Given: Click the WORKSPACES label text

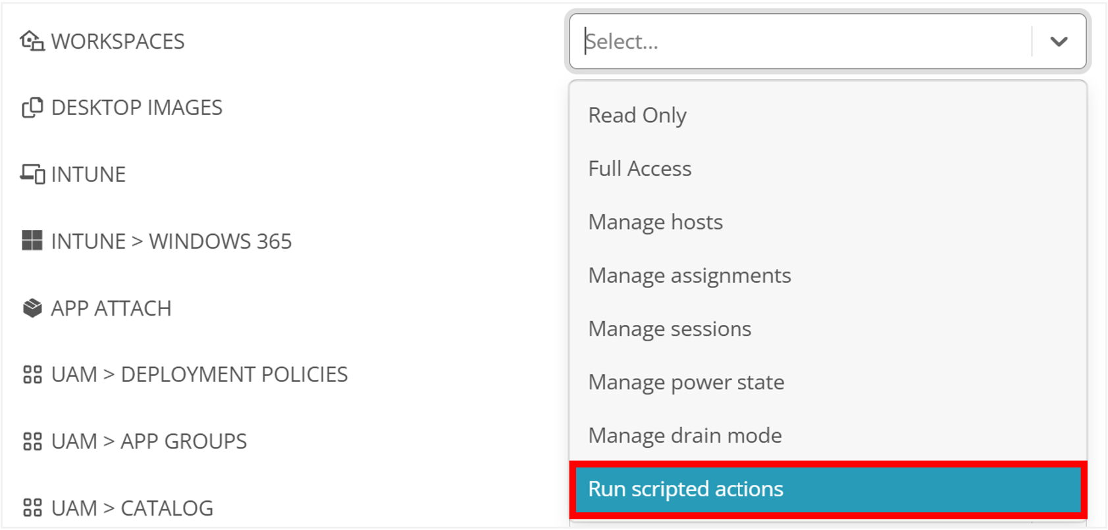Looking at the screenshot, I should coord(118,41).
